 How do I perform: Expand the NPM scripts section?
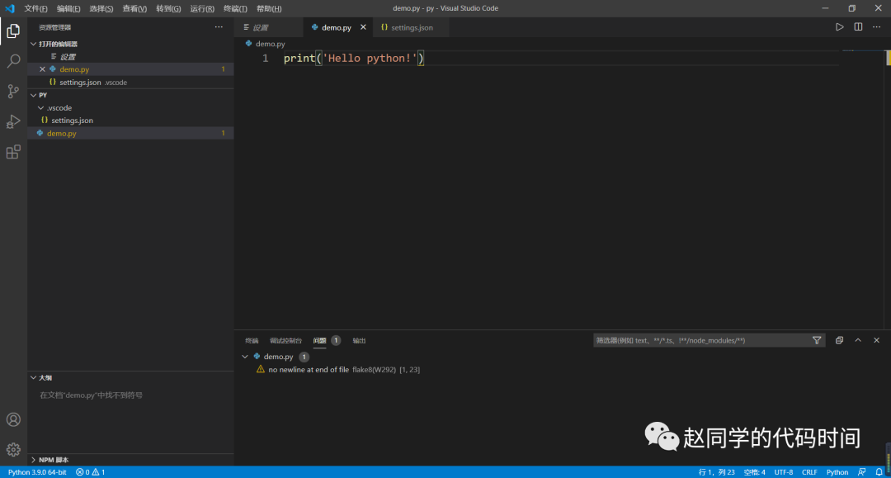click(34, 460)
